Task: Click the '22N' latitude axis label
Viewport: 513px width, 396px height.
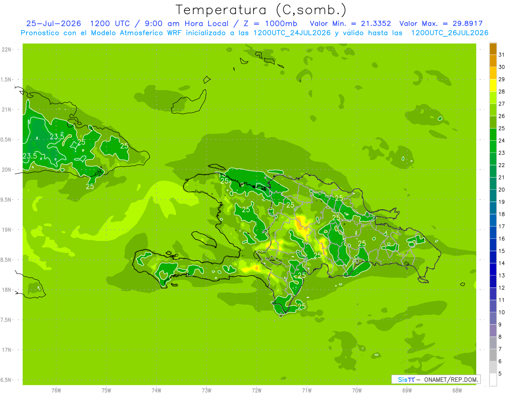Action: coord(6,50)
